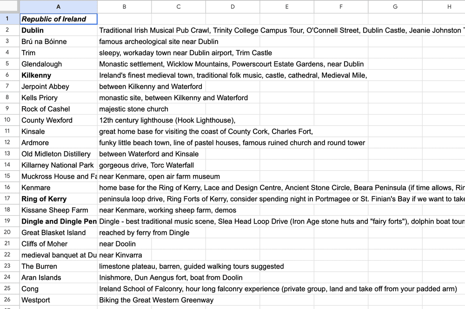Select the 'Rock of Cashel' cell
This screenshot has width=465, height=309.
coord(59,109)
